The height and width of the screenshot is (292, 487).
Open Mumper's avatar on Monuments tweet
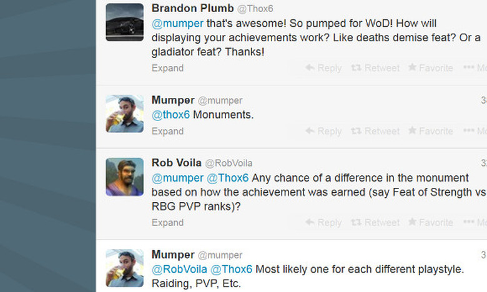125,114
